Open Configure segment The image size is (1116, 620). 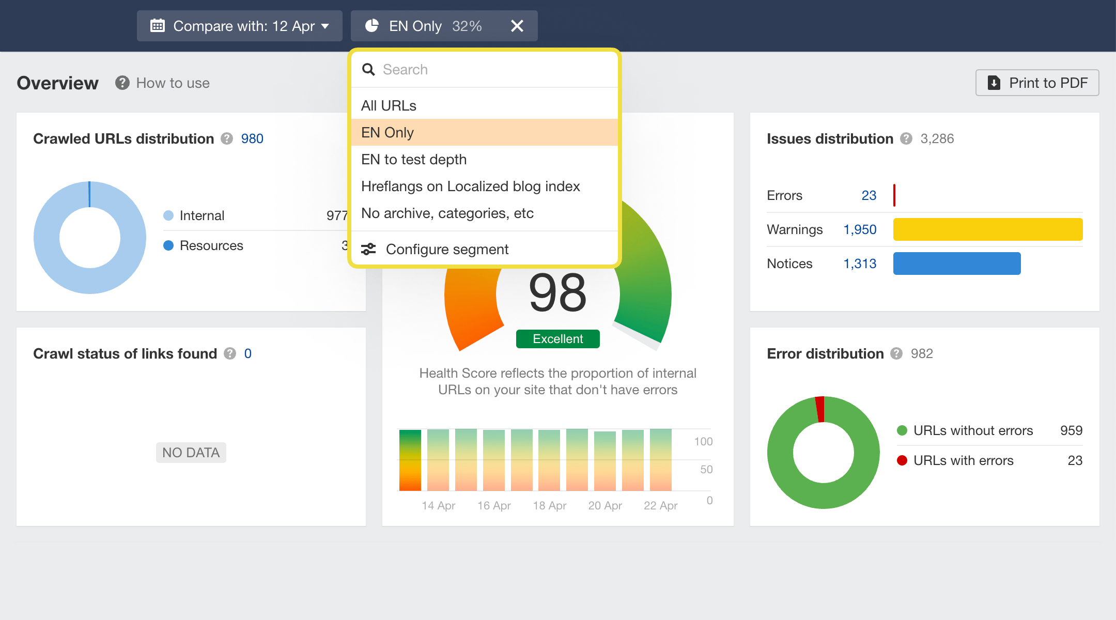(485, 249)
